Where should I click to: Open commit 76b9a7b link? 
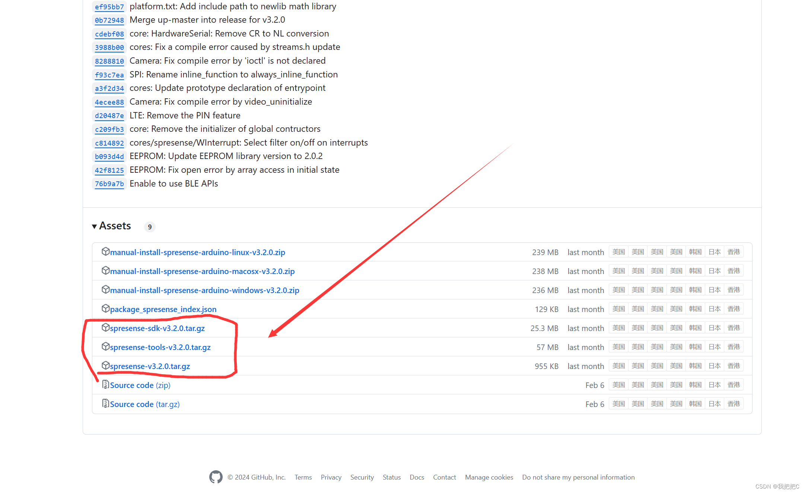point(109,184)
